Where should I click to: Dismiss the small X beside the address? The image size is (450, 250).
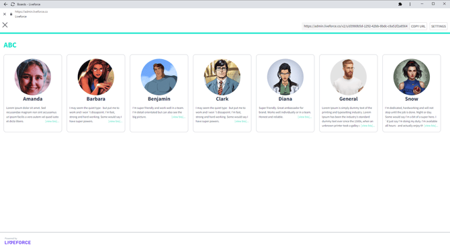pos(5,14)
